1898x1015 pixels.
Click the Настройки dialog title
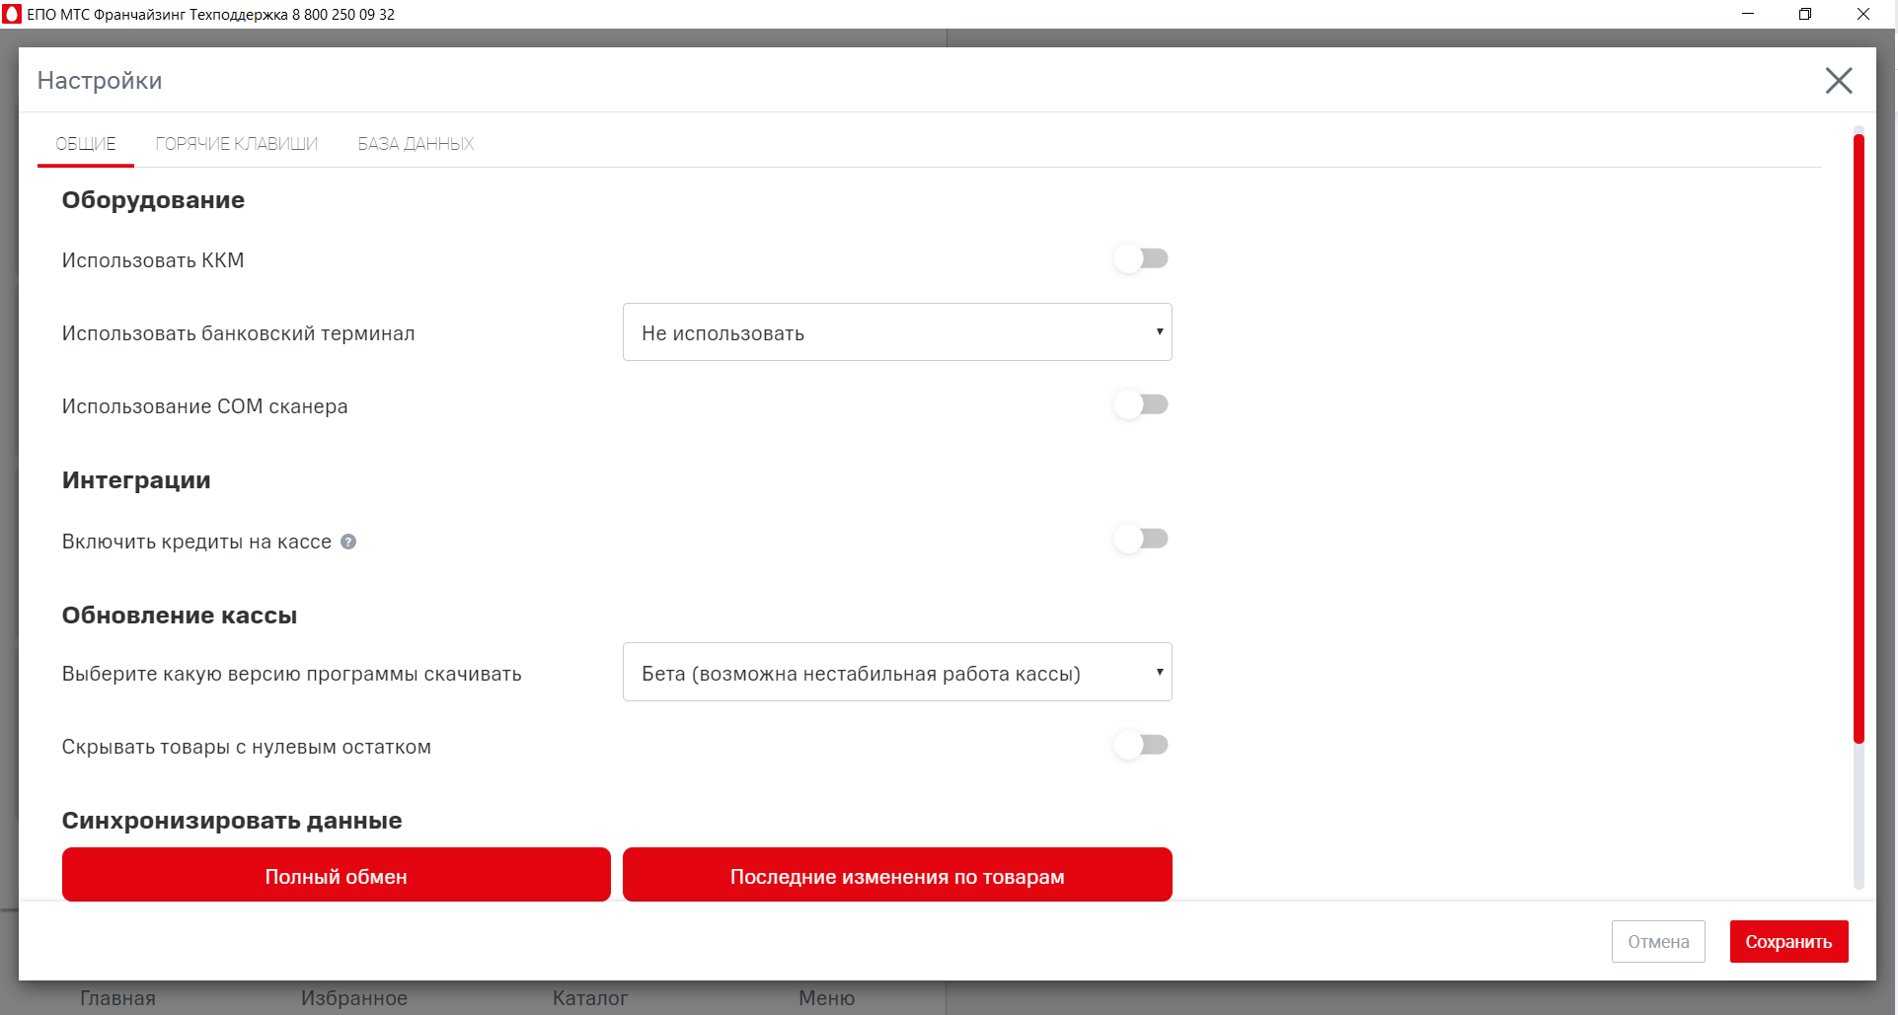(x=100, y=81)
